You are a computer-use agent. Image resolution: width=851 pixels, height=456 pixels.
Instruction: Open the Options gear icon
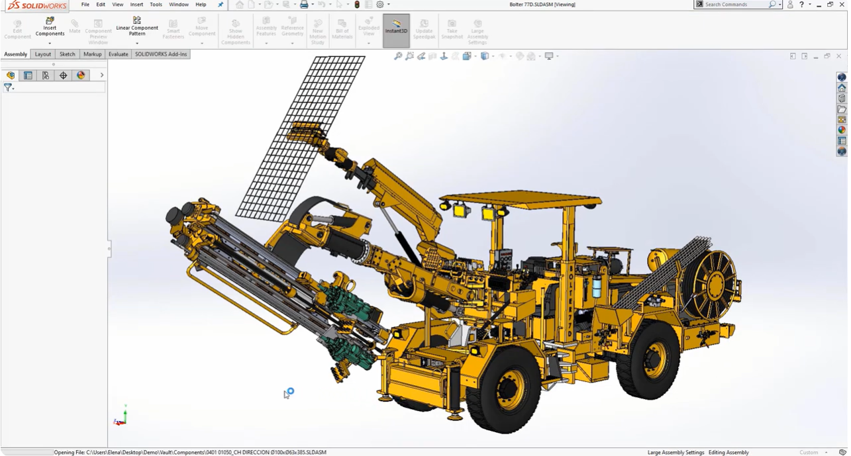pos(380,5)
